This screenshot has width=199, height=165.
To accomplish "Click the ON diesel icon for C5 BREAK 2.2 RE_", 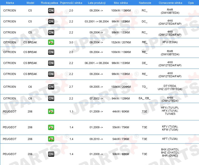I will 51,74.
